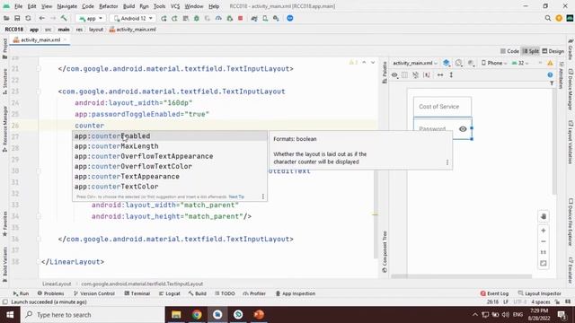
Task: Open the Device Manager toolbar icon
Action: pyautogui.click(x=265, y=18)
